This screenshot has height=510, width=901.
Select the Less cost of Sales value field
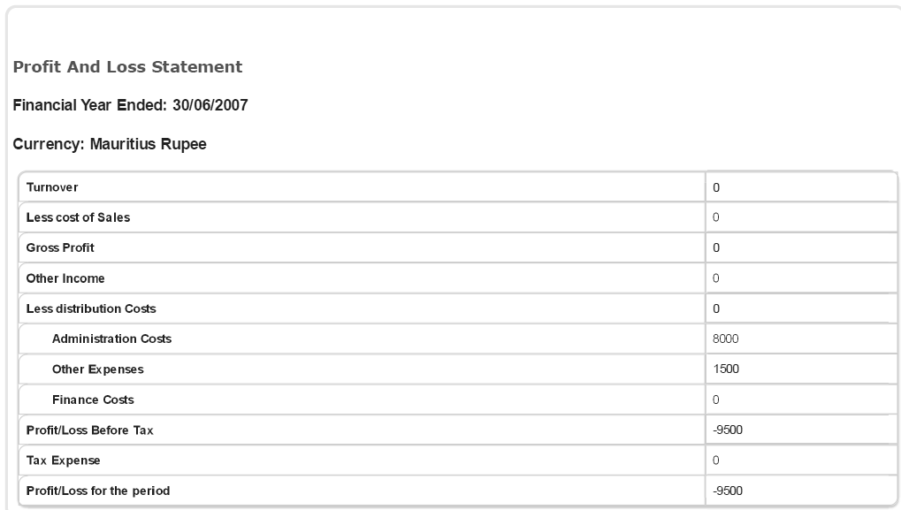801,217
